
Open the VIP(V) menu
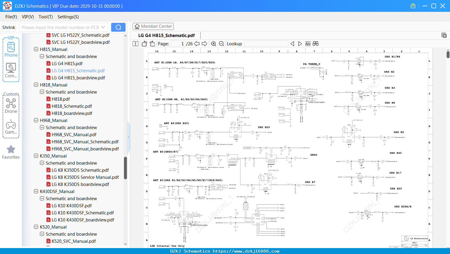click(x=28, y=17)
